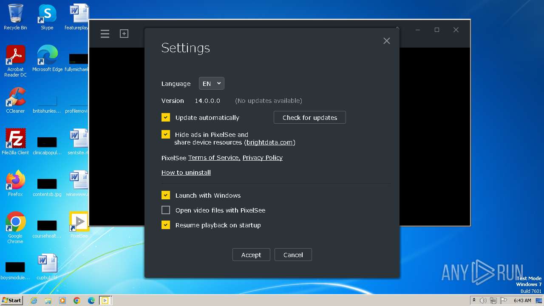Viewport: 544px width, 306px height.
Task: Accept the settings changes
Action: point(251,255)
